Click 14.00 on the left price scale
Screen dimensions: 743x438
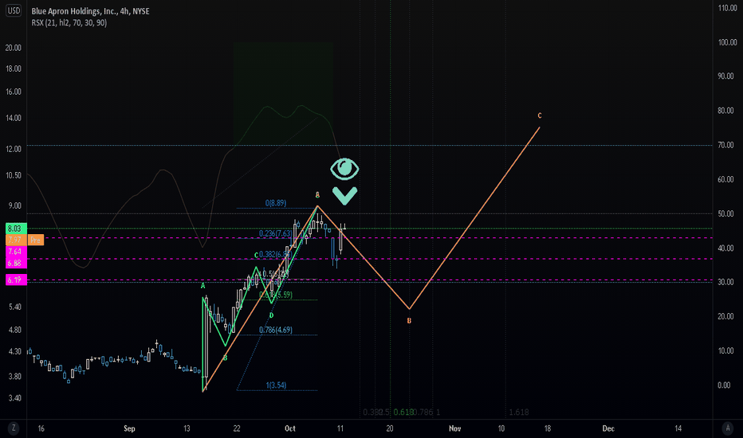14,118
